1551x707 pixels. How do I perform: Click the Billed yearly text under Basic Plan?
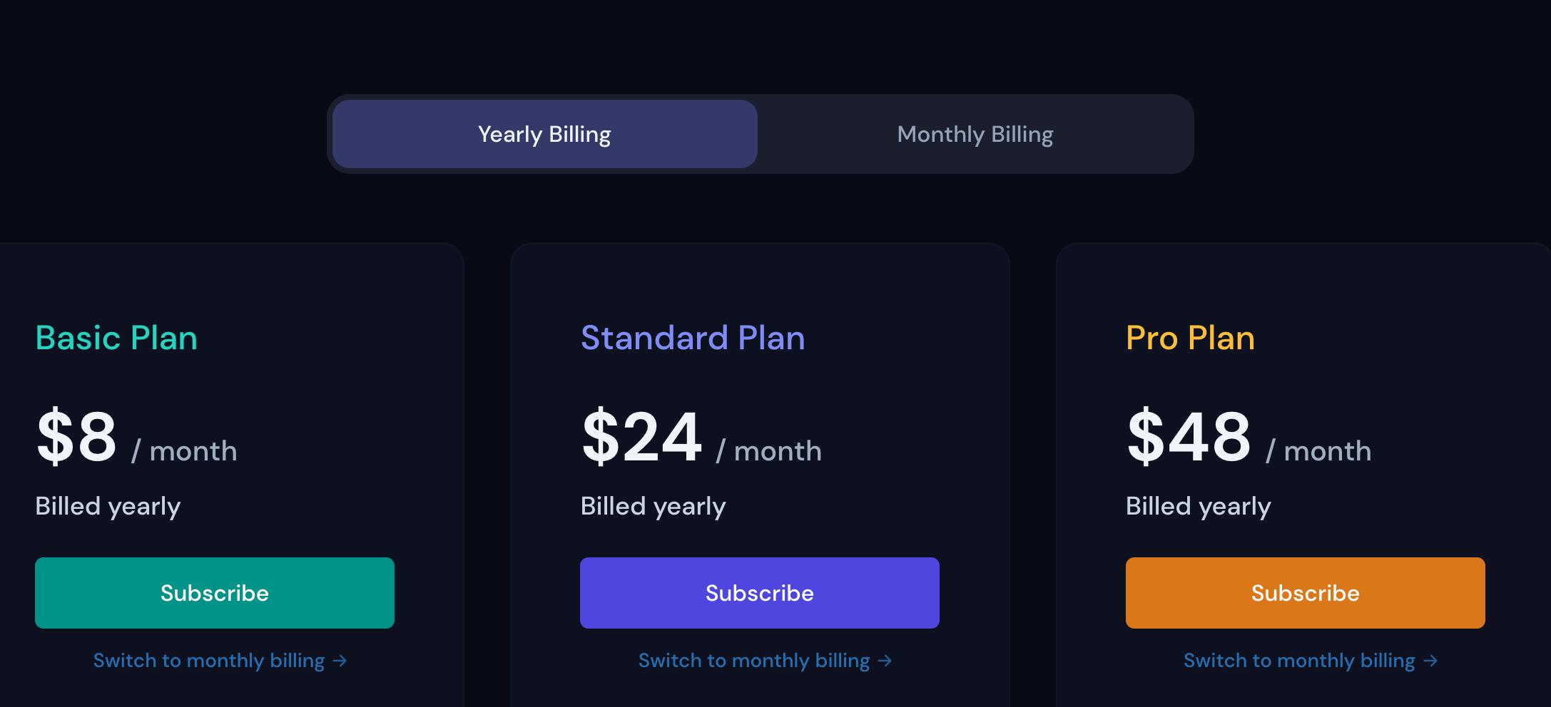coord(108,506)
